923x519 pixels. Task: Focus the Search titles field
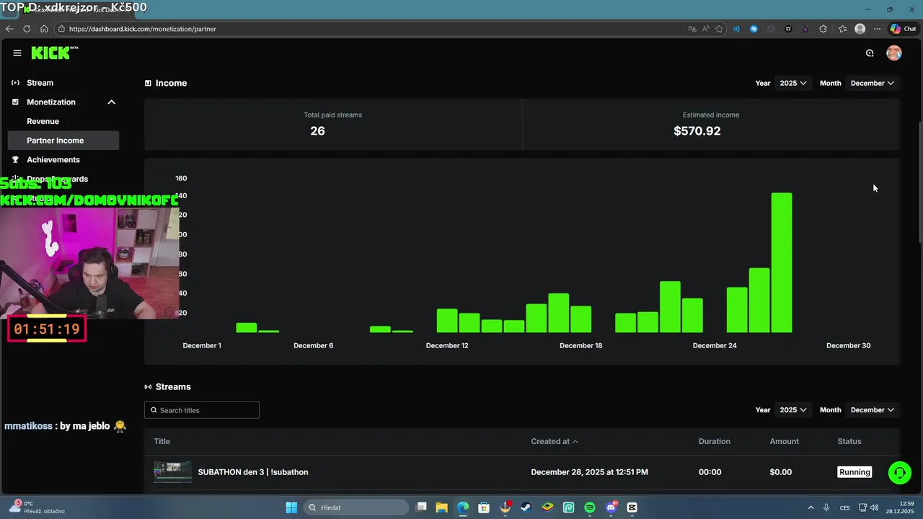click(x=202, y=410)
